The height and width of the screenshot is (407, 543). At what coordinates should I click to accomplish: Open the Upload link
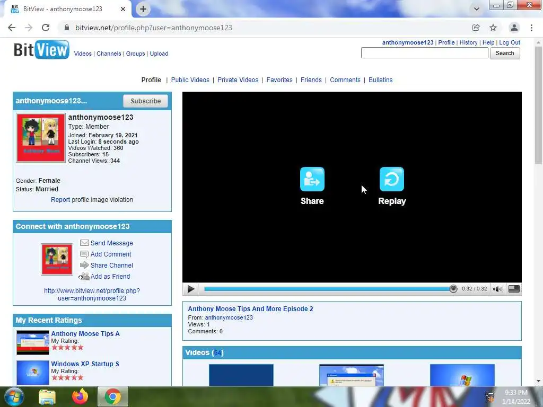[x=159, y=54]
